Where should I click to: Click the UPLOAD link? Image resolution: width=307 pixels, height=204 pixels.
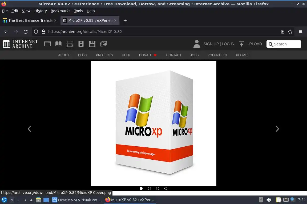point(254,44)
